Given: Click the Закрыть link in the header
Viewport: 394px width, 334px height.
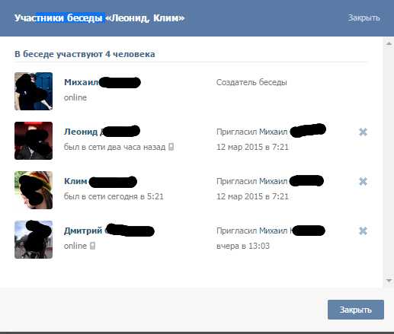Looking at the screenshot, I should click(x=364, y=17).
